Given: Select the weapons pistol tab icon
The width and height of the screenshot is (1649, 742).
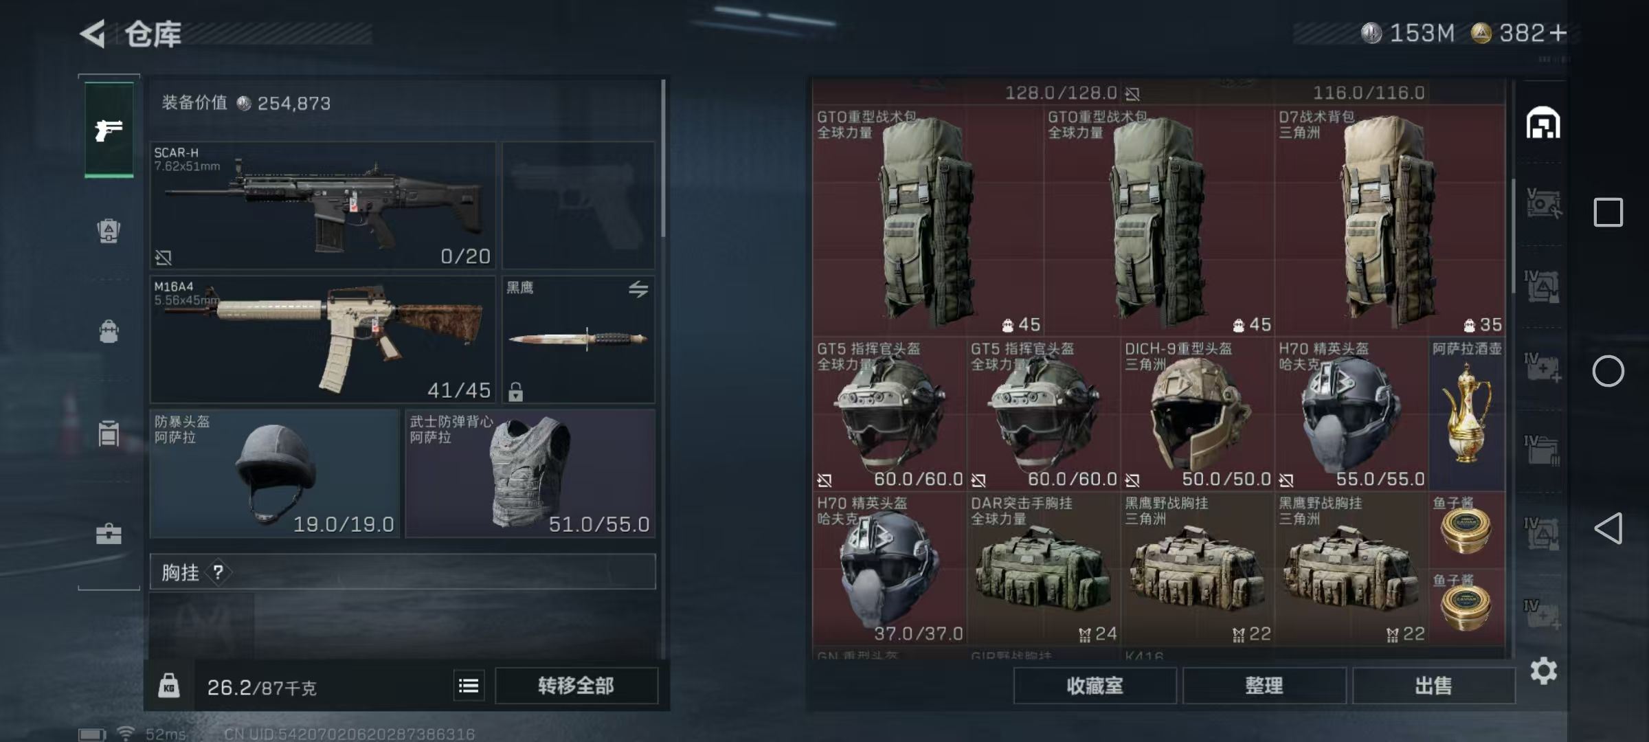Looking at the screenshot, I should pos(109,130).
